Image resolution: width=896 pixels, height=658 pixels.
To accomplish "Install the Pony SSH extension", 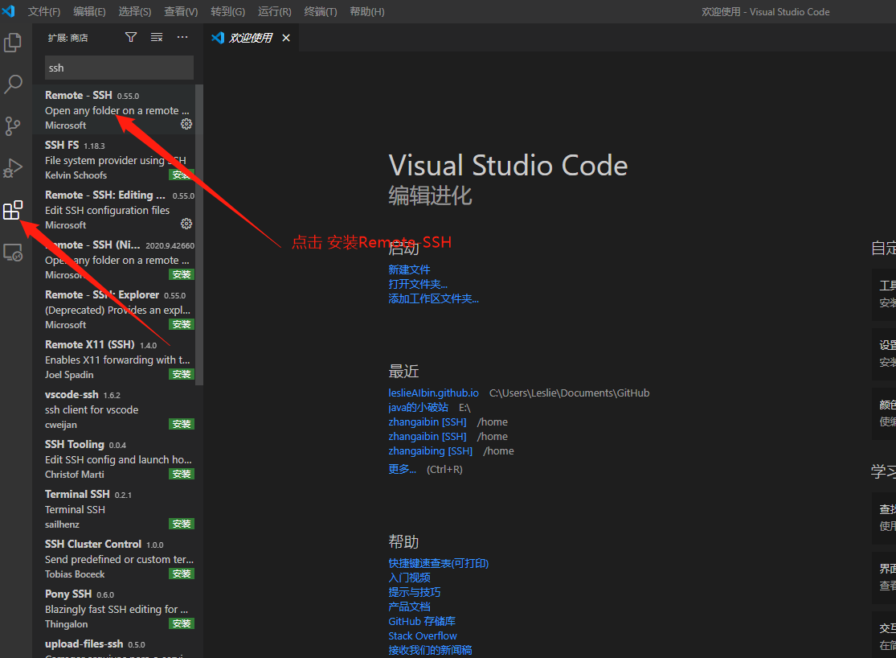I will (182, 623).
